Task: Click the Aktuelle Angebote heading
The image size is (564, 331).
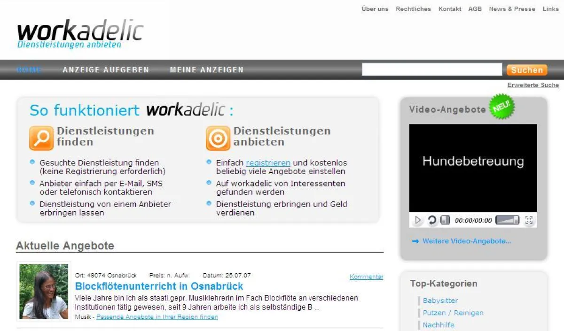Action: [65, 246]
